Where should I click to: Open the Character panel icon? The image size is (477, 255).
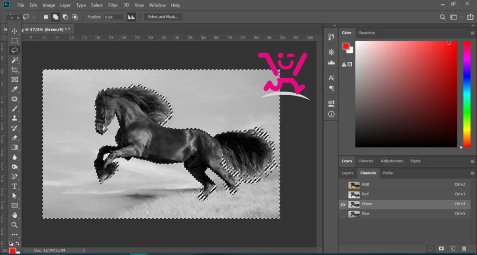pyautogui.click(x=331, y=78)
